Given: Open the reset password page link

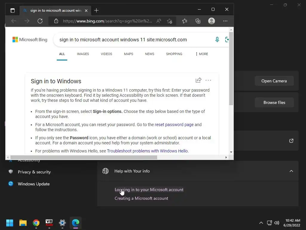Looking at the screenshot, I should pos(174,125).
